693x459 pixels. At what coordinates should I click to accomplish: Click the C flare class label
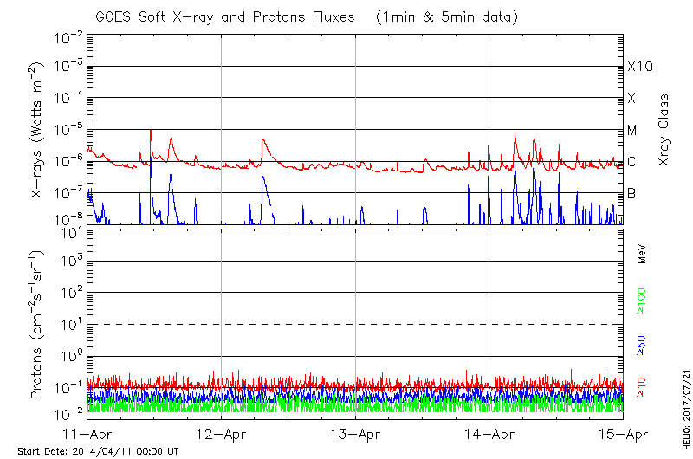pos(631,162)
